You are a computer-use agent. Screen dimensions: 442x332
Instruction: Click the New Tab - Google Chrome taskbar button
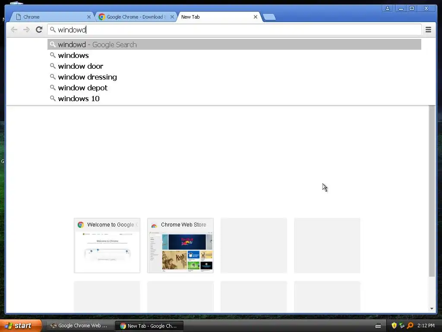(x=149, y=326)
